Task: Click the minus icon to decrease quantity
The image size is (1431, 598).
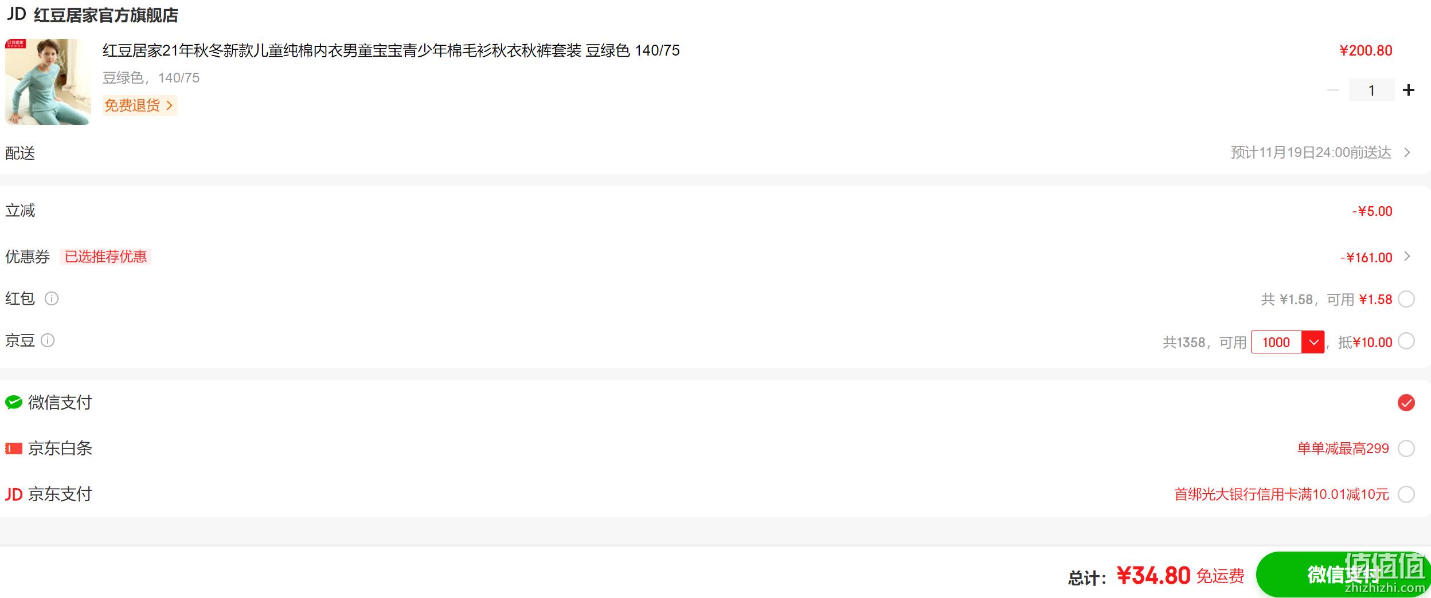Action: click(1332, 90)
